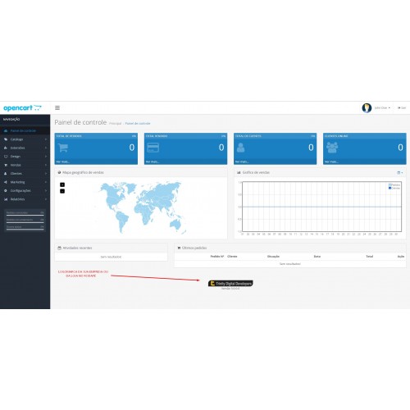Zoom in on the sales map
Screen dimensions: 410x410
pos(62,184)
